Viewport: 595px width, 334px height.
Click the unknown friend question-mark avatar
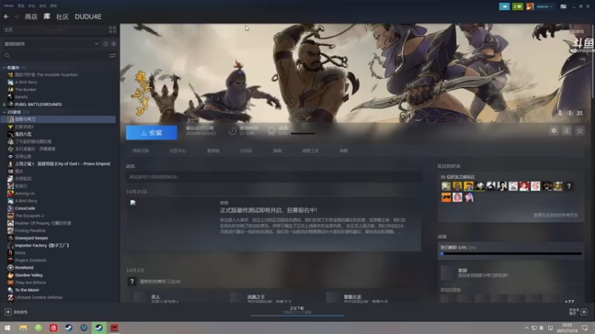568,186
